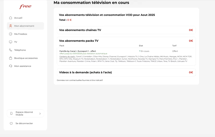The height and width of the screenshot is (137, 215).
Task: Click the Ma Freebox circle icon
Action: tap(10, 34)
